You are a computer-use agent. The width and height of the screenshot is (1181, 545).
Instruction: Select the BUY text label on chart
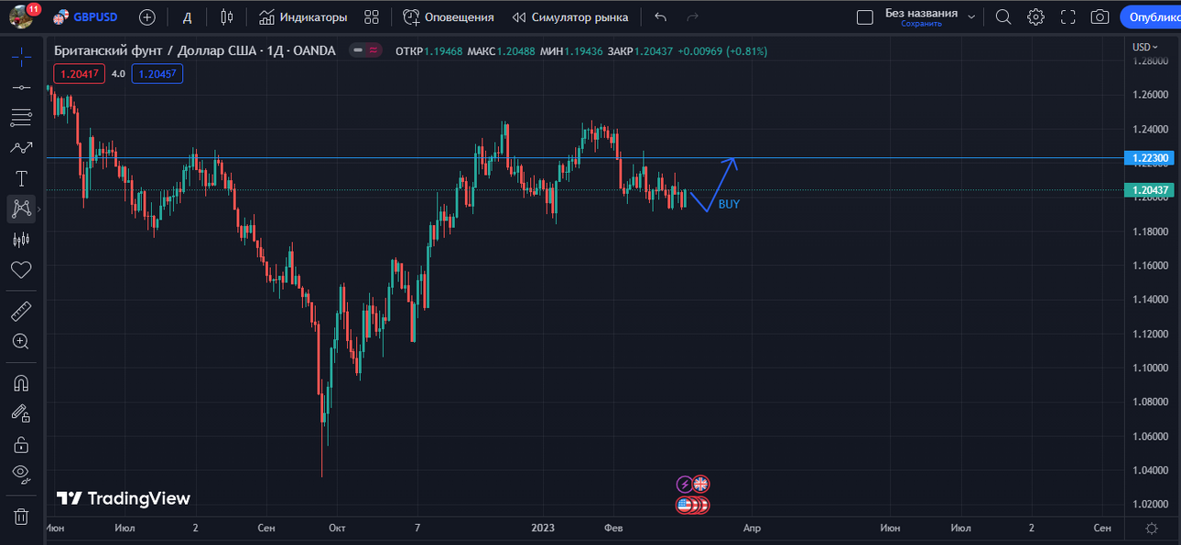pyautogui.click(x=729, y=204)
